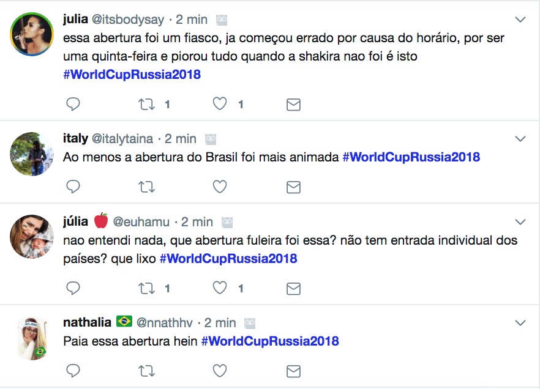Reply to júlia @euhamu's tweet
The width and height of the screenshot is (540, 389).
coord(73,287)
